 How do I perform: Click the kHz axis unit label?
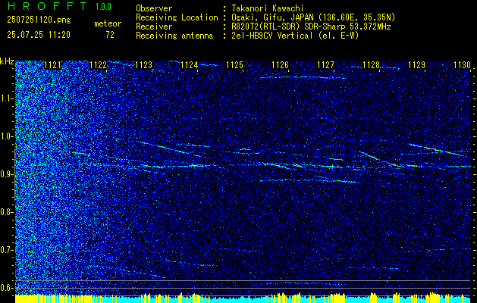[7, 61]
